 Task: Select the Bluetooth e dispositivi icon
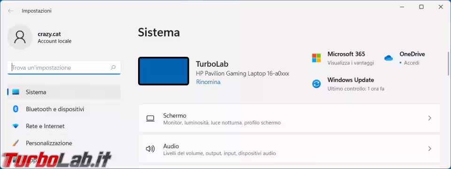click(x=16, y=109)
